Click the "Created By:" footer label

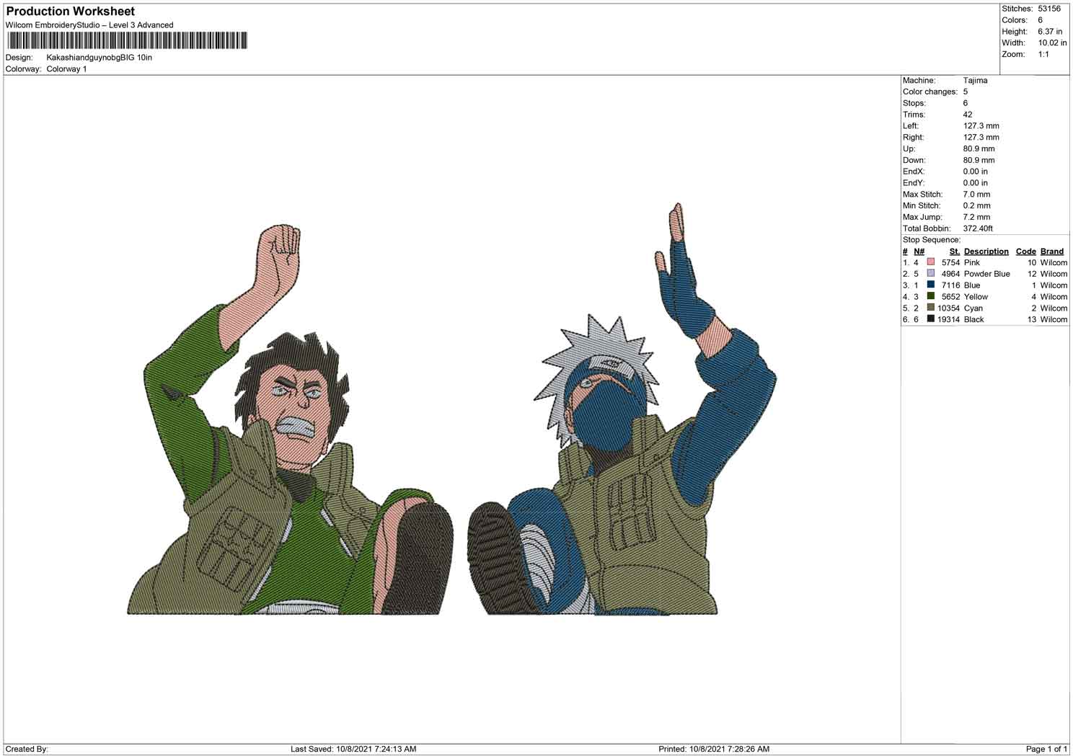(x=27, y=750)
